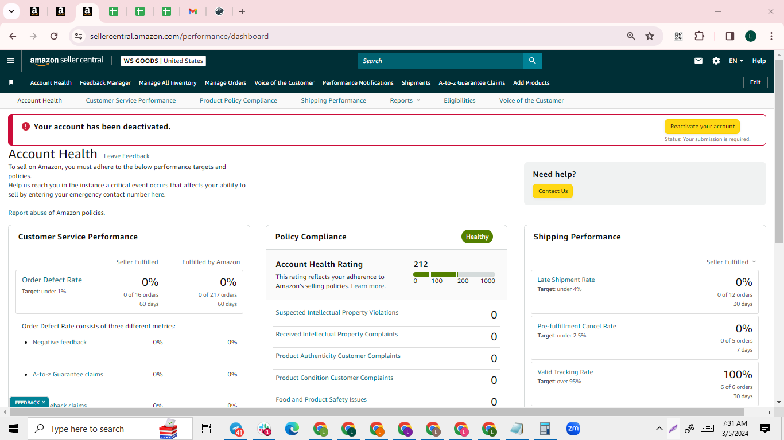The image size is (784, 440).
Task: Click the site information icon in the address bar
Action: click(x=79, y=36)
